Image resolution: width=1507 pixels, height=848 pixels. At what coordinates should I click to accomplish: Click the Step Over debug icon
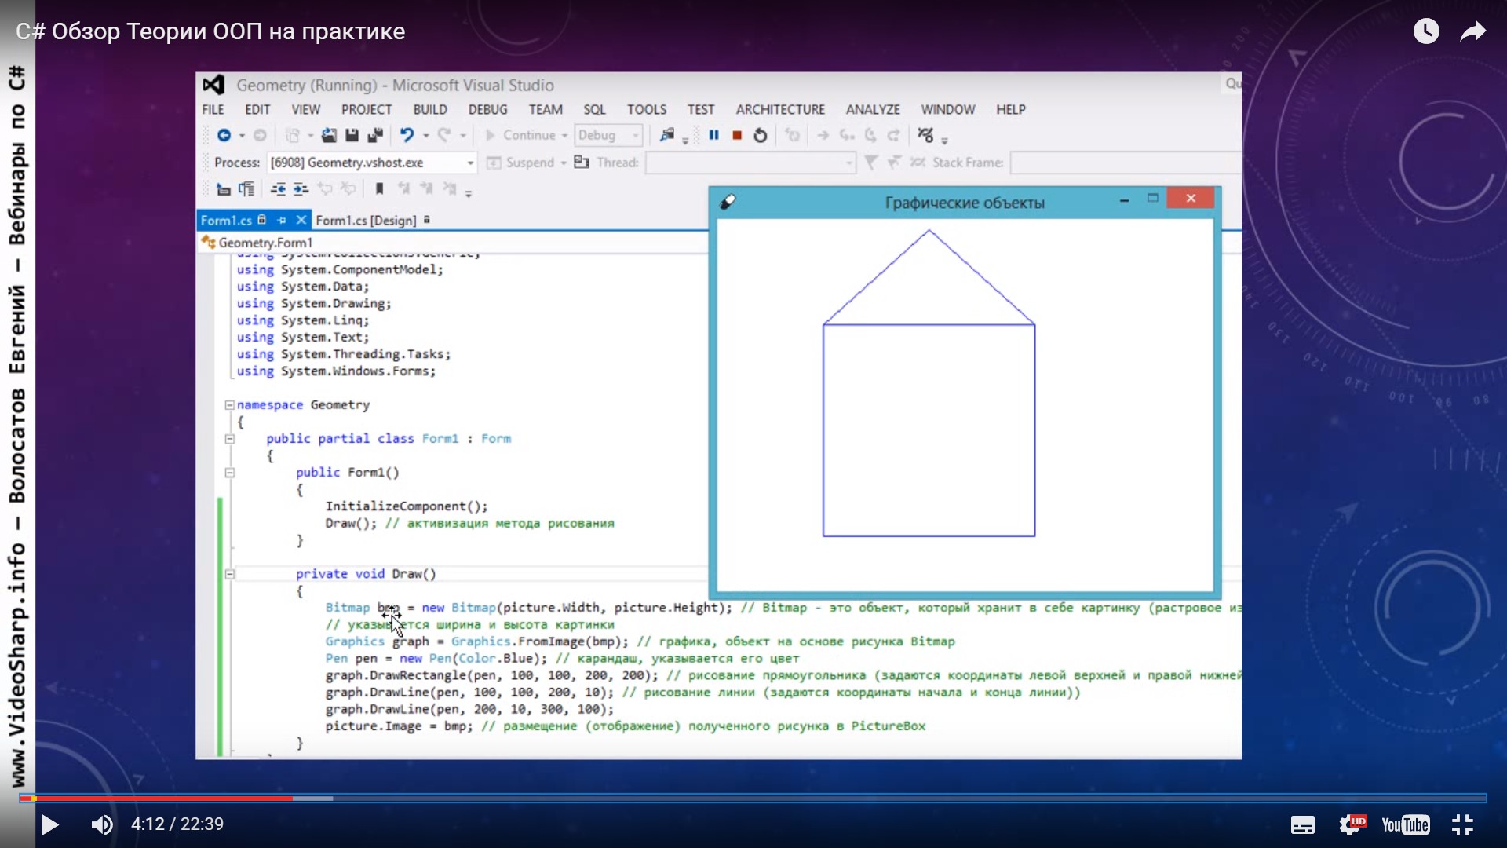870,135
